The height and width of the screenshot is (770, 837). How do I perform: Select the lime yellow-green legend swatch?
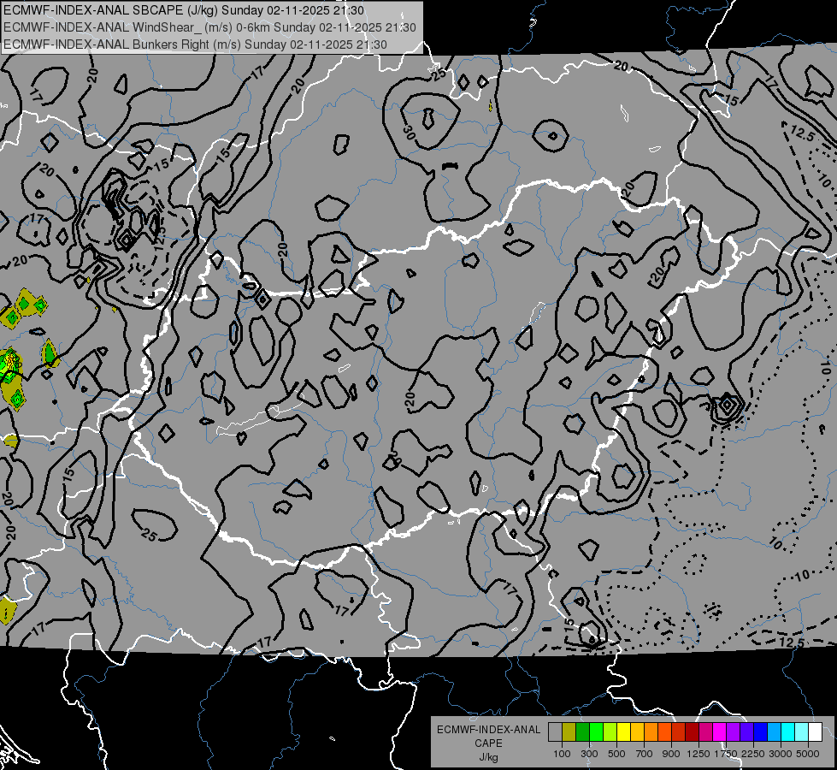tap(610, 732)
